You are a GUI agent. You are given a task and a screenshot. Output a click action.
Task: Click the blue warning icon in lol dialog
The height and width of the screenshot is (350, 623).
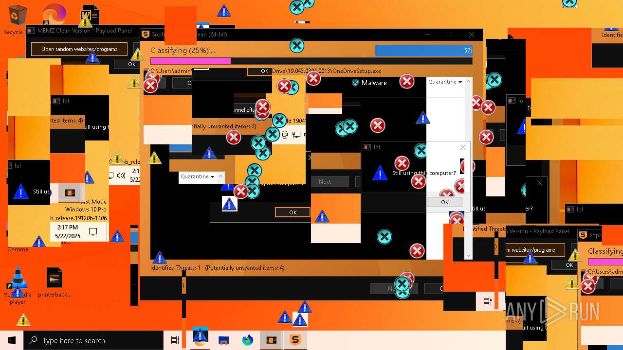(x=380, y=173)
